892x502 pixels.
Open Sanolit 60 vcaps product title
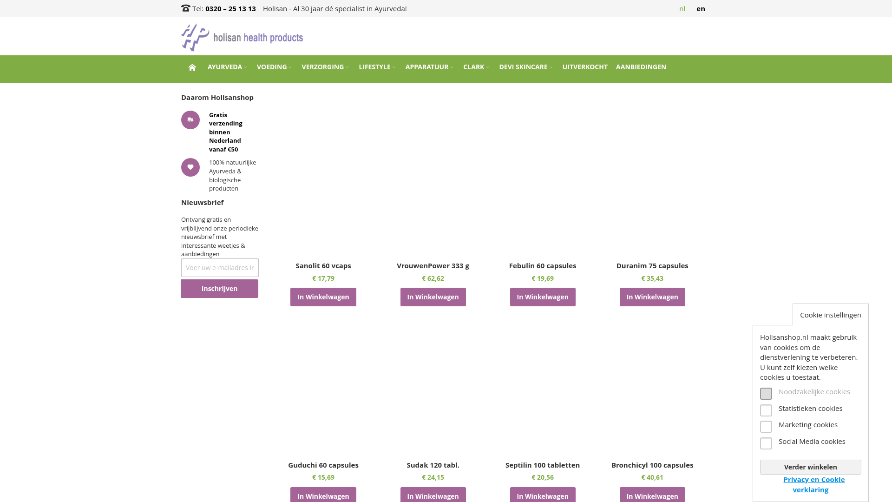click(323, 266)
